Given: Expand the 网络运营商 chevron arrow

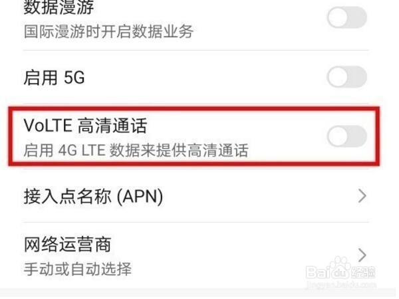Looking at the screenshot, I should [x=362, y=255].
